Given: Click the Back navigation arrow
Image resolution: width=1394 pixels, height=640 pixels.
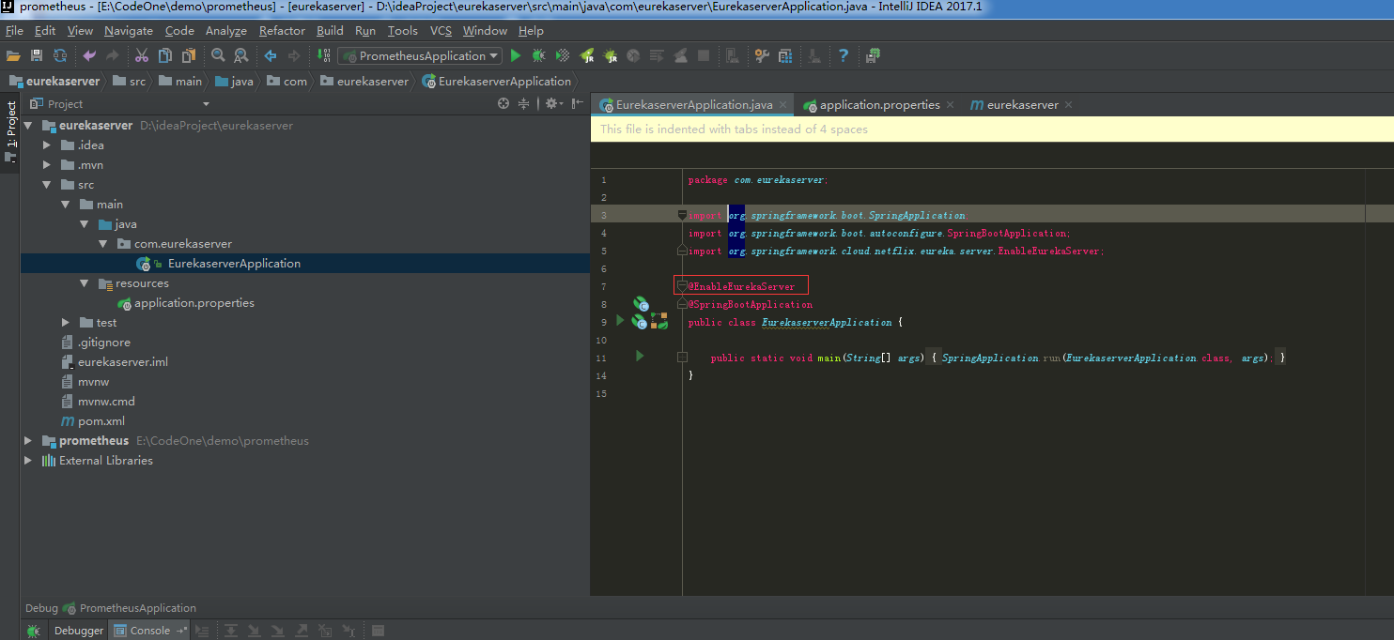Looking at the screenshot, I should point(271,55).
